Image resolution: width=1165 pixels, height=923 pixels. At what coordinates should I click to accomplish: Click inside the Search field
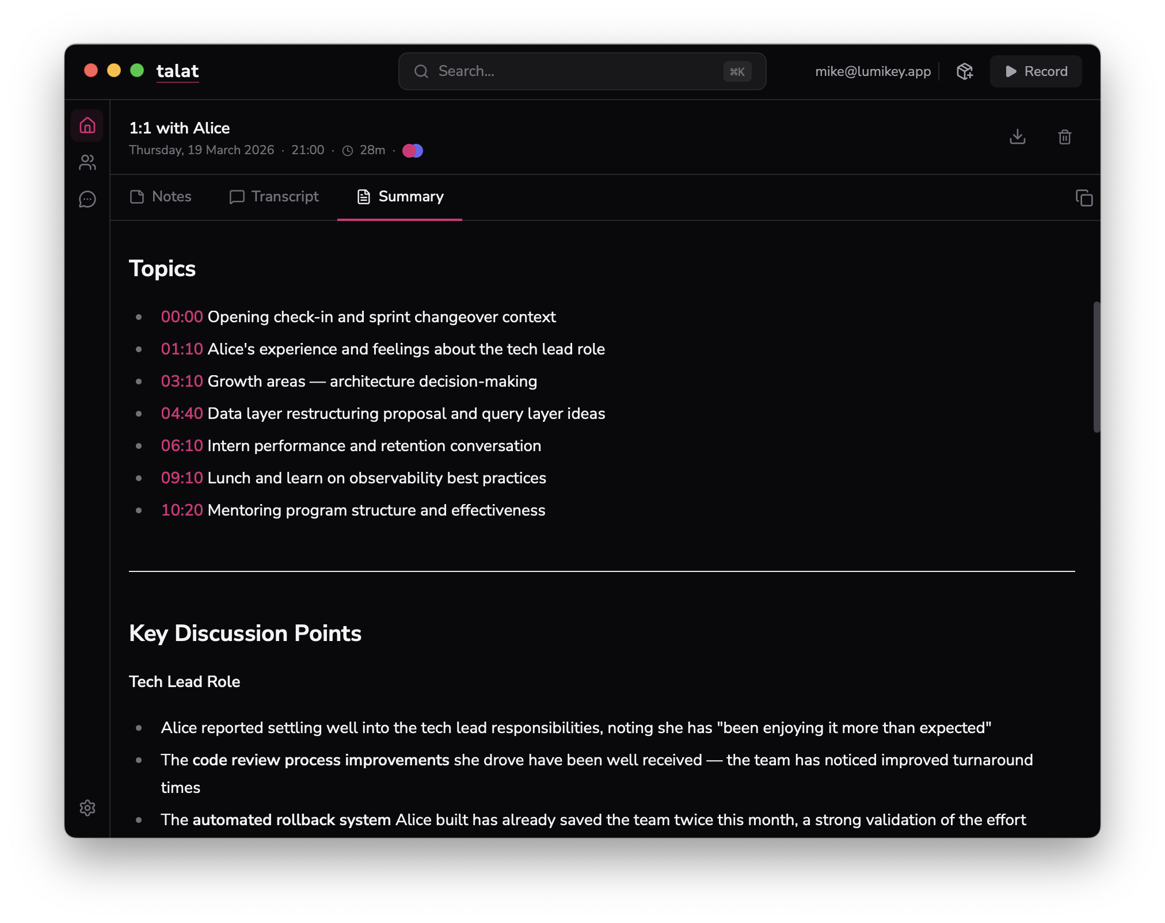[581, 71]
